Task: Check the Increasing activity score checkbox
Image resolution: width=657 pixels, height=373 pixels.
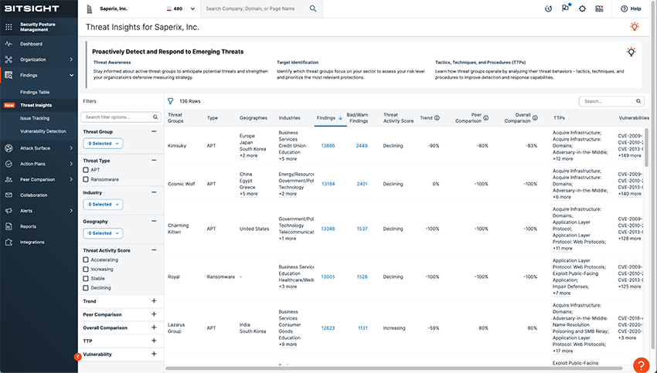Action: click(x=86, y=270)
